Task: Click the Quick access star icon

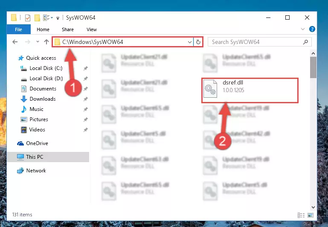Action: [21, 58]
